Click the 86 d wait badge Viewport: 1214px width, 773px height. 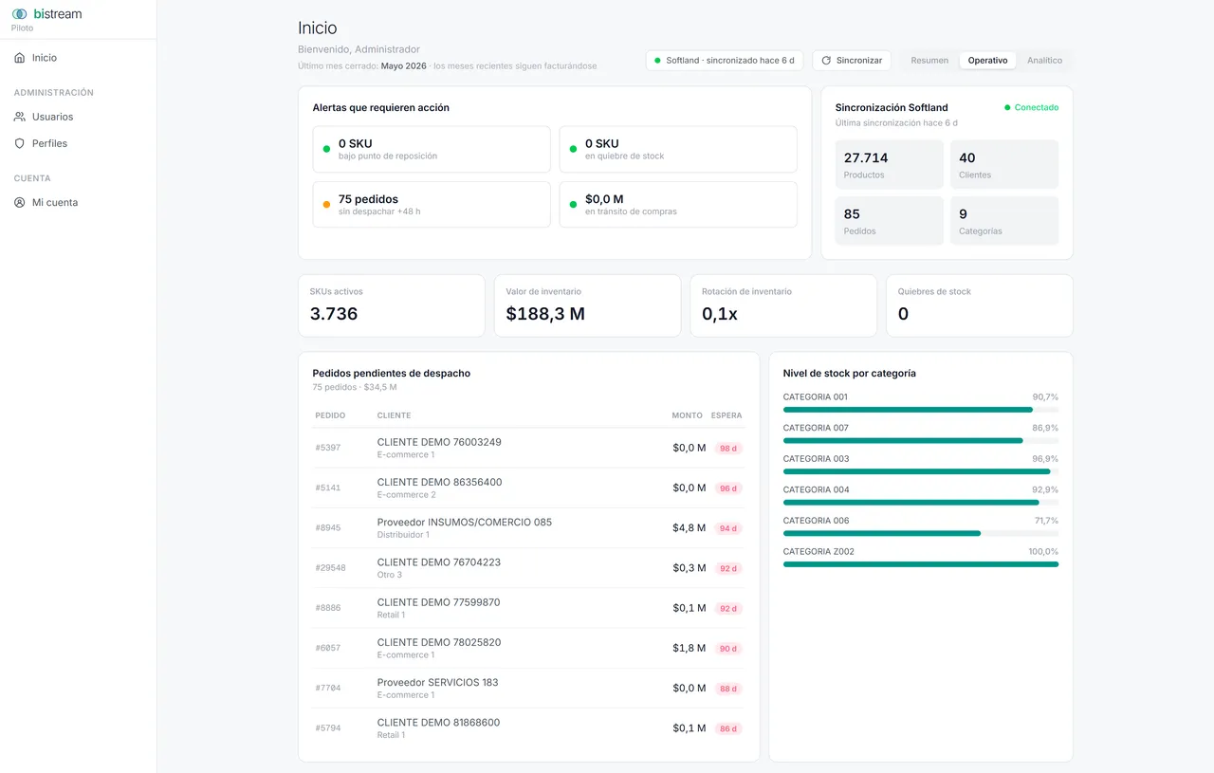click(728, 728)
